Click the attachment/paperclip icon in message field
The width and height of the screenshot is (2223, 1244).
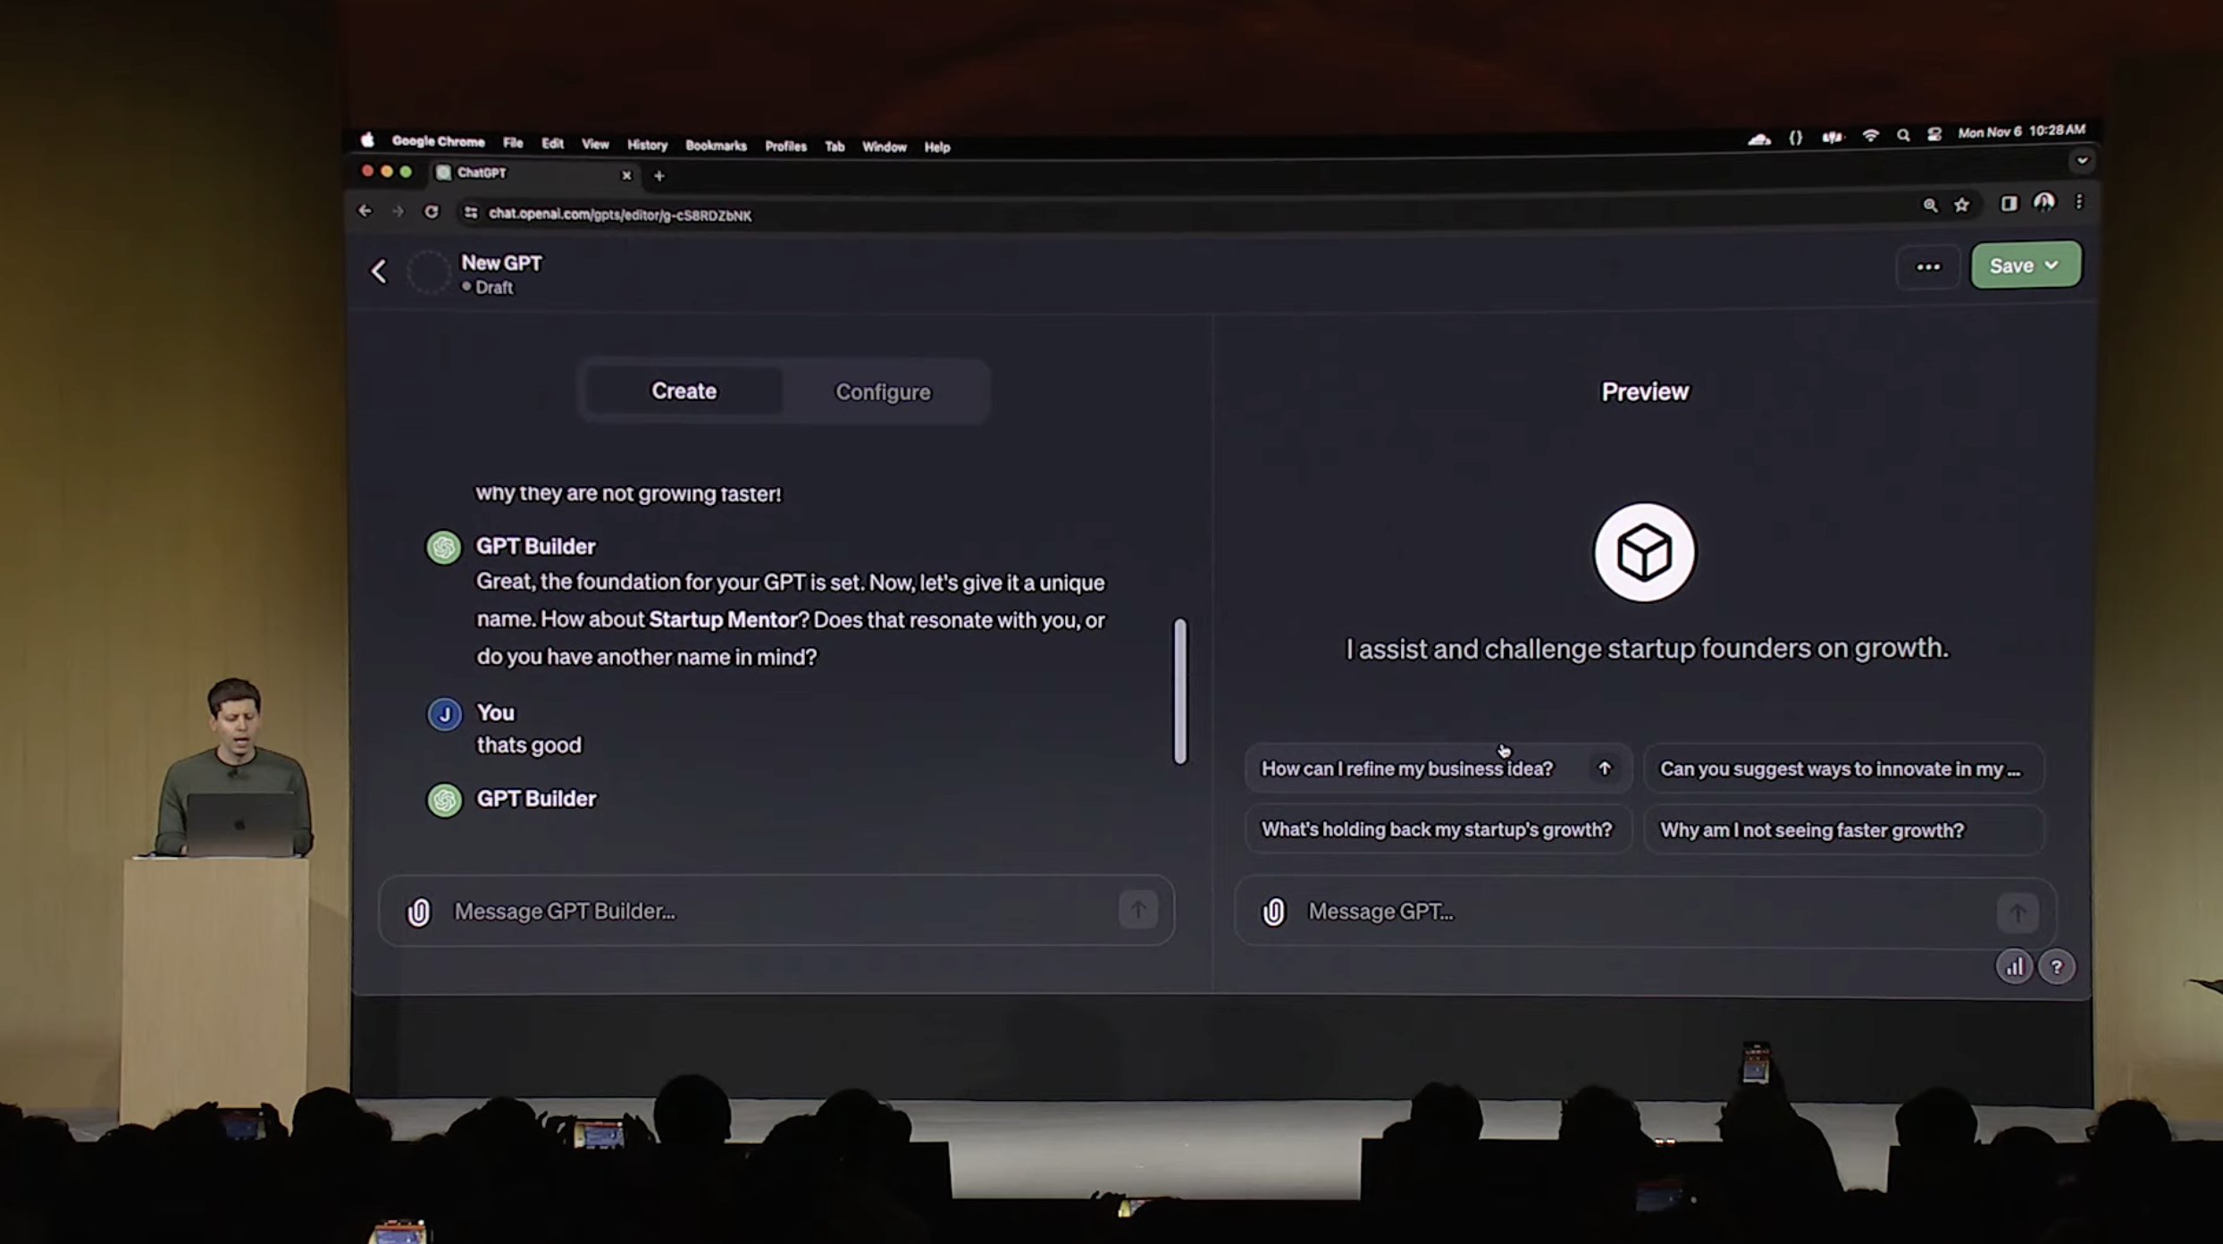click(x=418, y=910)
